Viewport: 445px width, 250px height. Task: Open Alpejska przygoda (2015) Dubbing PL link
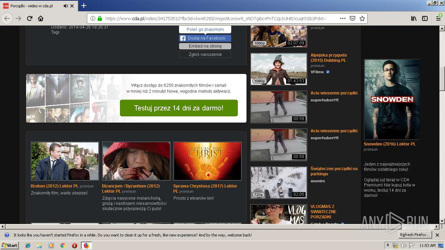tap(329, 58)
